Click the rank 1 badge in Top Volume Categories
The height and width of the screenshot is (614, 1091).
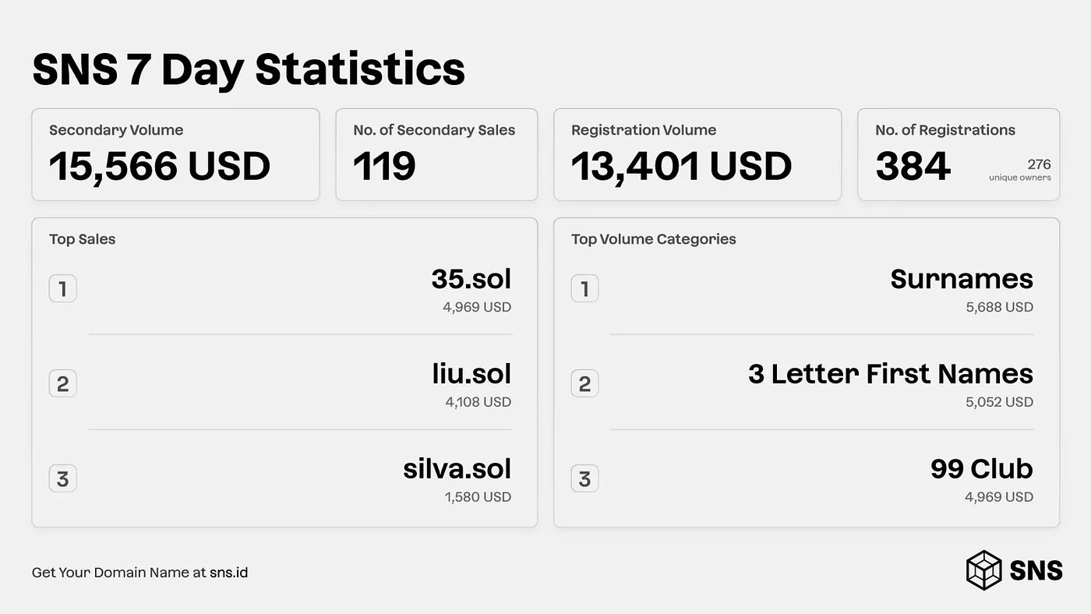(584, 289)
